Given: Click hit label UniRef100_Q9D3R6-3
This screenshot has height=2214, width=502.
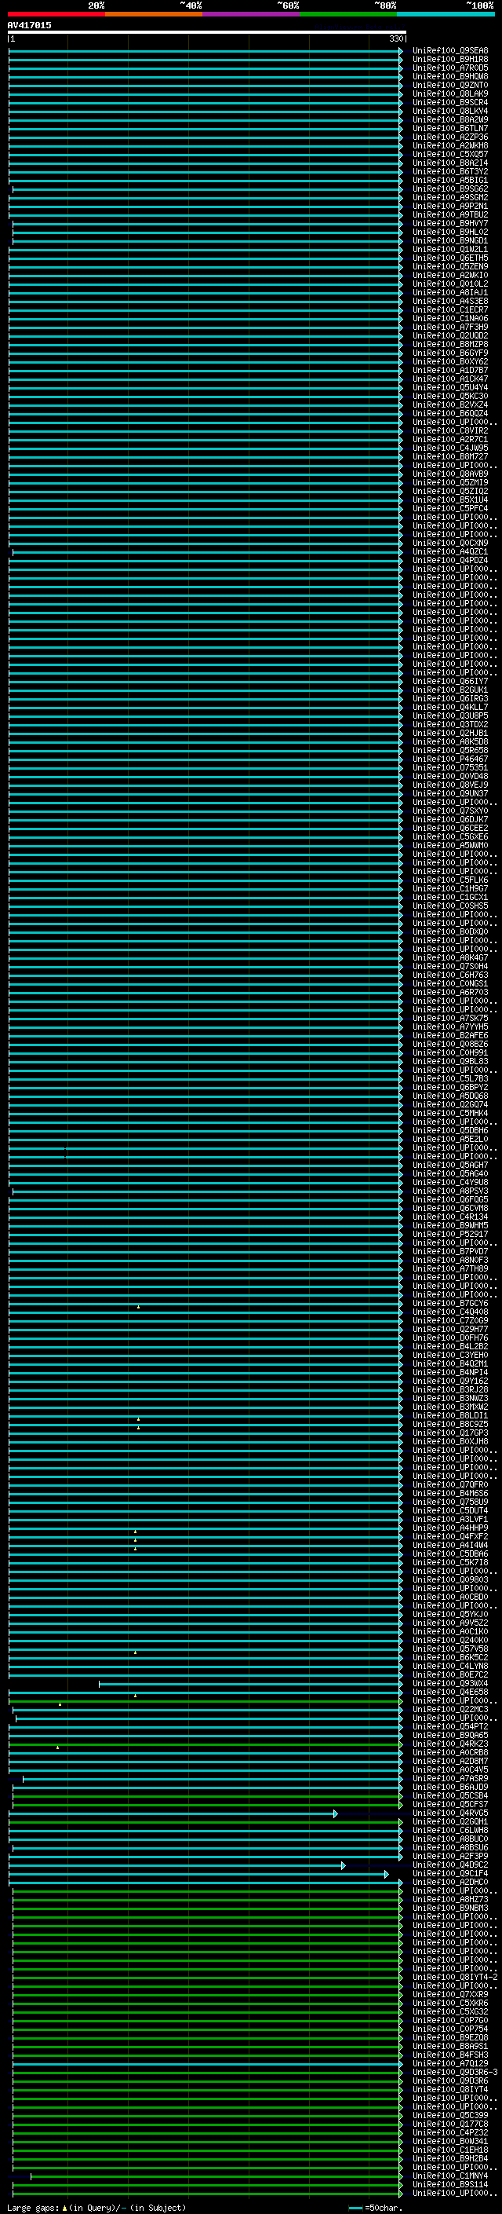Looking at the screenshot, I should 455,2071.
